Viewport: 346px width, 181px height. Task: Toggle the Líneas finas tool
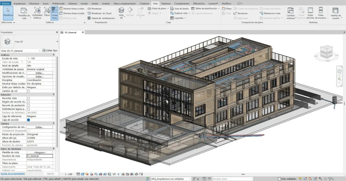coord(54,13)
